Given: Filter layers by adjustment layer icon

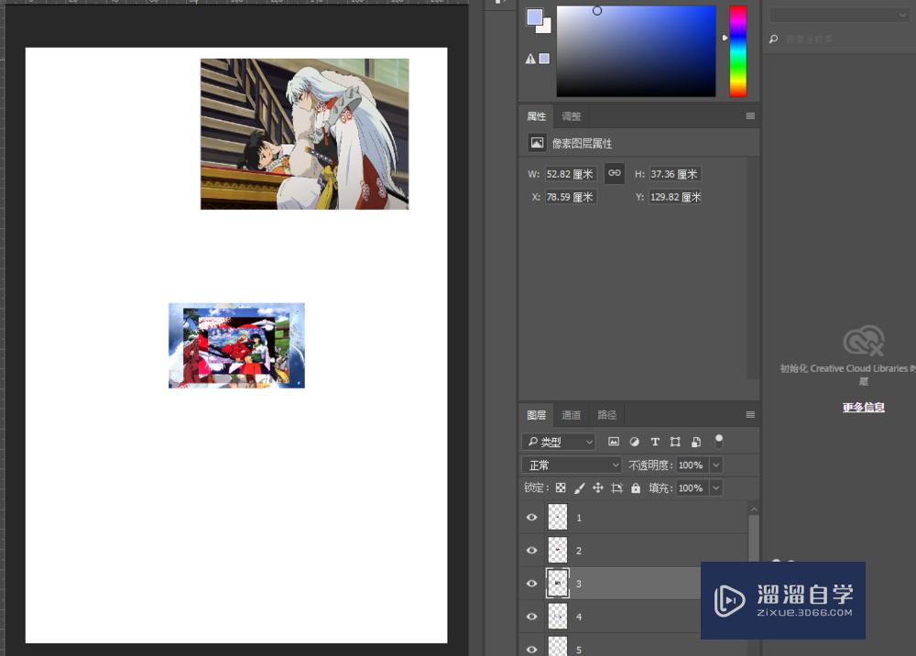Looking at the screenshot, I should [x=635, y=442].
